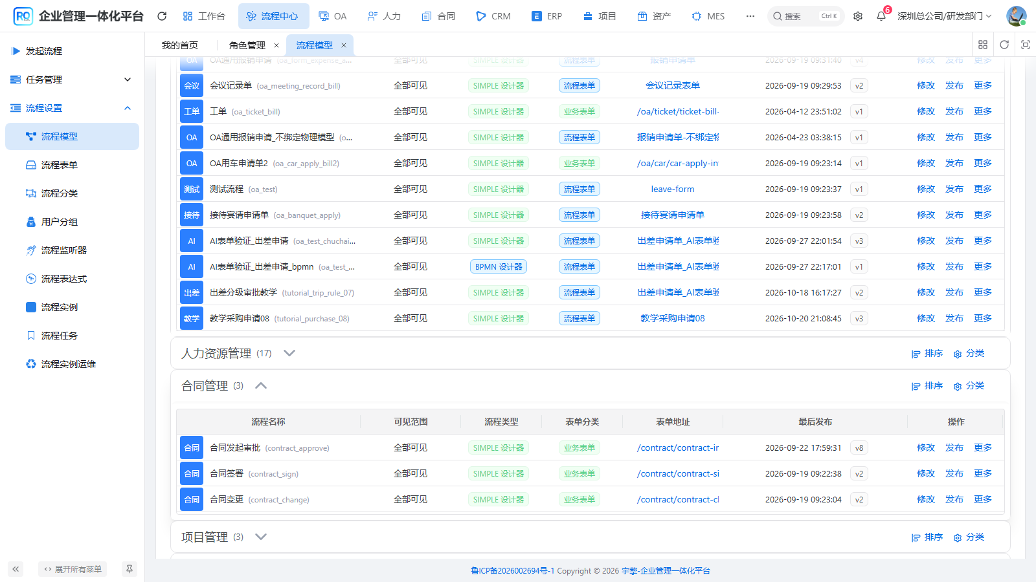Click v8 version badge of 合同发起审批

tap(859, 447)
